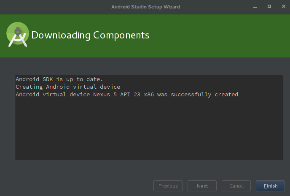Image resolution: width=290 pixels, height=196 pixels.
Task: Select the disabled Previous button
Action: pyautogui.click(x=168, y=186)
